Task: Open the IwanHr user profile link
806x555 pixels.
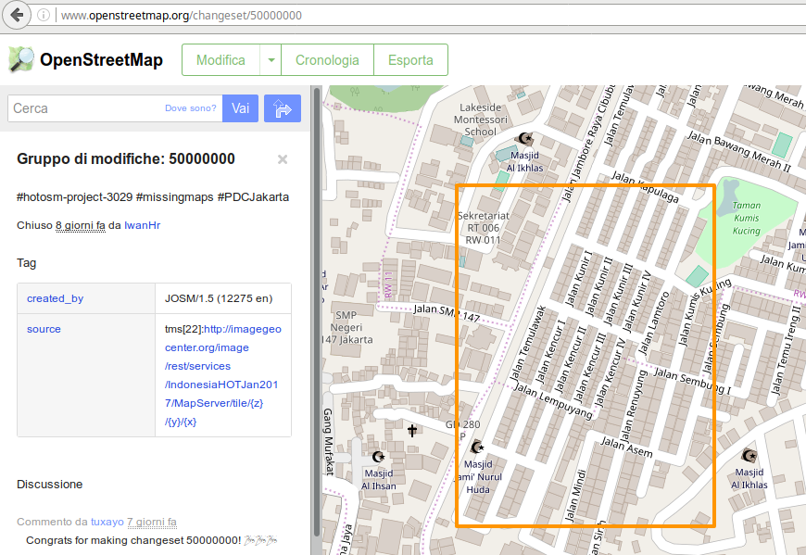Action: (142, 225)
